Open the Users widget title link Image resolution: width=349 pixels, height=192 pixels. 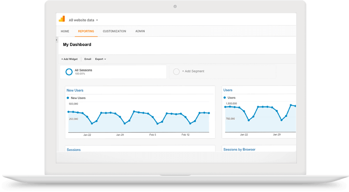point(228,90)
